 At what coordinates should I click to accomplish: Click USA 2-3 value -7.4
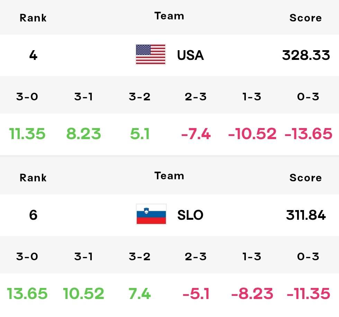196,134
